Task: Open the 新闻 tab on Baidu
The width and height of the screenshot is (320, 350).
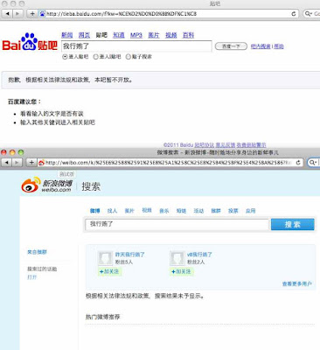Action: tap(67, 35)
